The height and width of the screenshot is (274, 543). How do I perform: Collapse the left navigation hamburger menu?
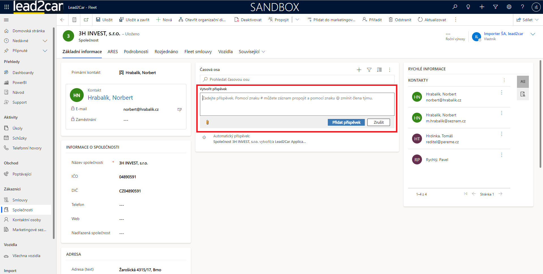(6, 20)
